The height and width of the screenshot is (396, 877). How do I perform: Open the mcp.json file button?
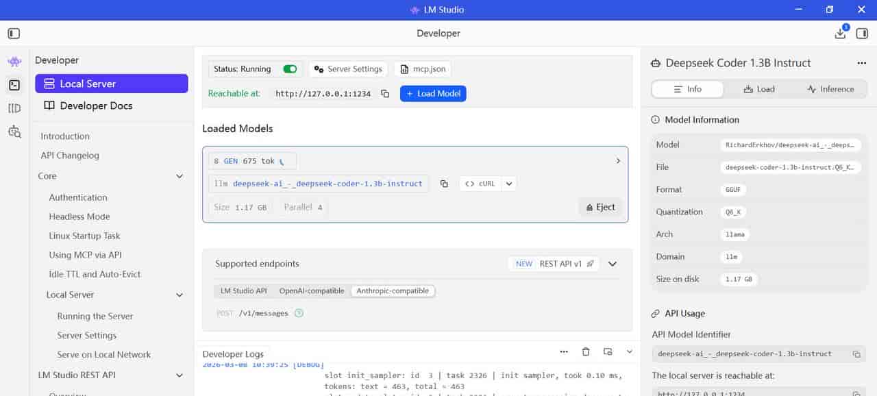click(423, 69)
